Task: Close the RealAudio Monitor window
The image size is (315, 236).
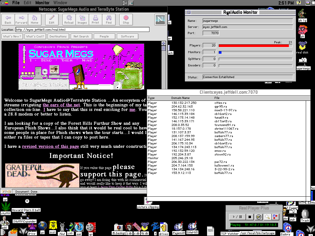Action: coord(189,12)
